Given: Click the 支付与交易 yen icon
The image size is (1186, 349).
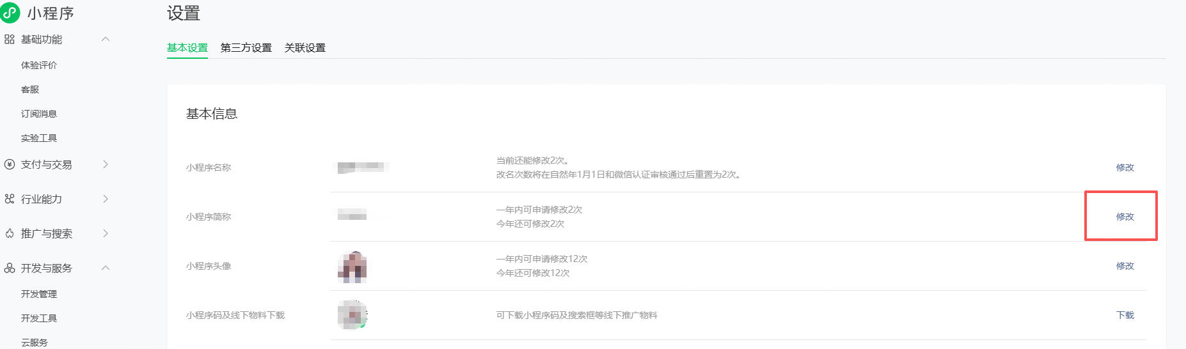Looking at the screenshot, I should click(9, 164).
